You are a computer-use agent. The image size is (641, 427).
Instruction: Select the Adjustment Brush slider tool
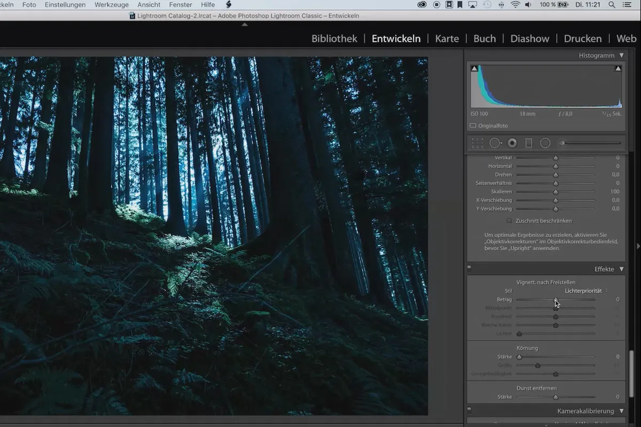pyautogui.click(x=590, y=143)
